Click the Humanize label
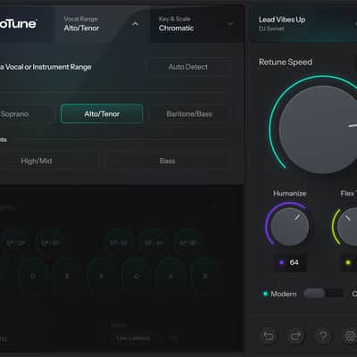The height and width of the screenshot is (357, 357). [289, 194]
